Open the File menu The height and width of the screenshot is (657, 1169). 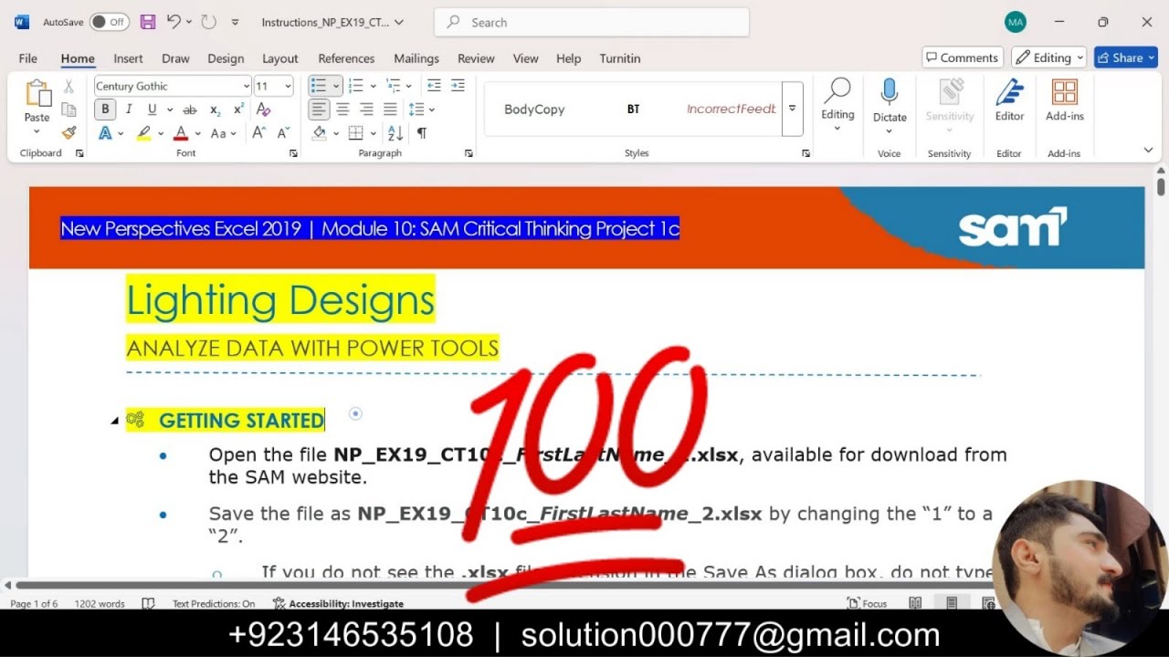click(28, 58)
